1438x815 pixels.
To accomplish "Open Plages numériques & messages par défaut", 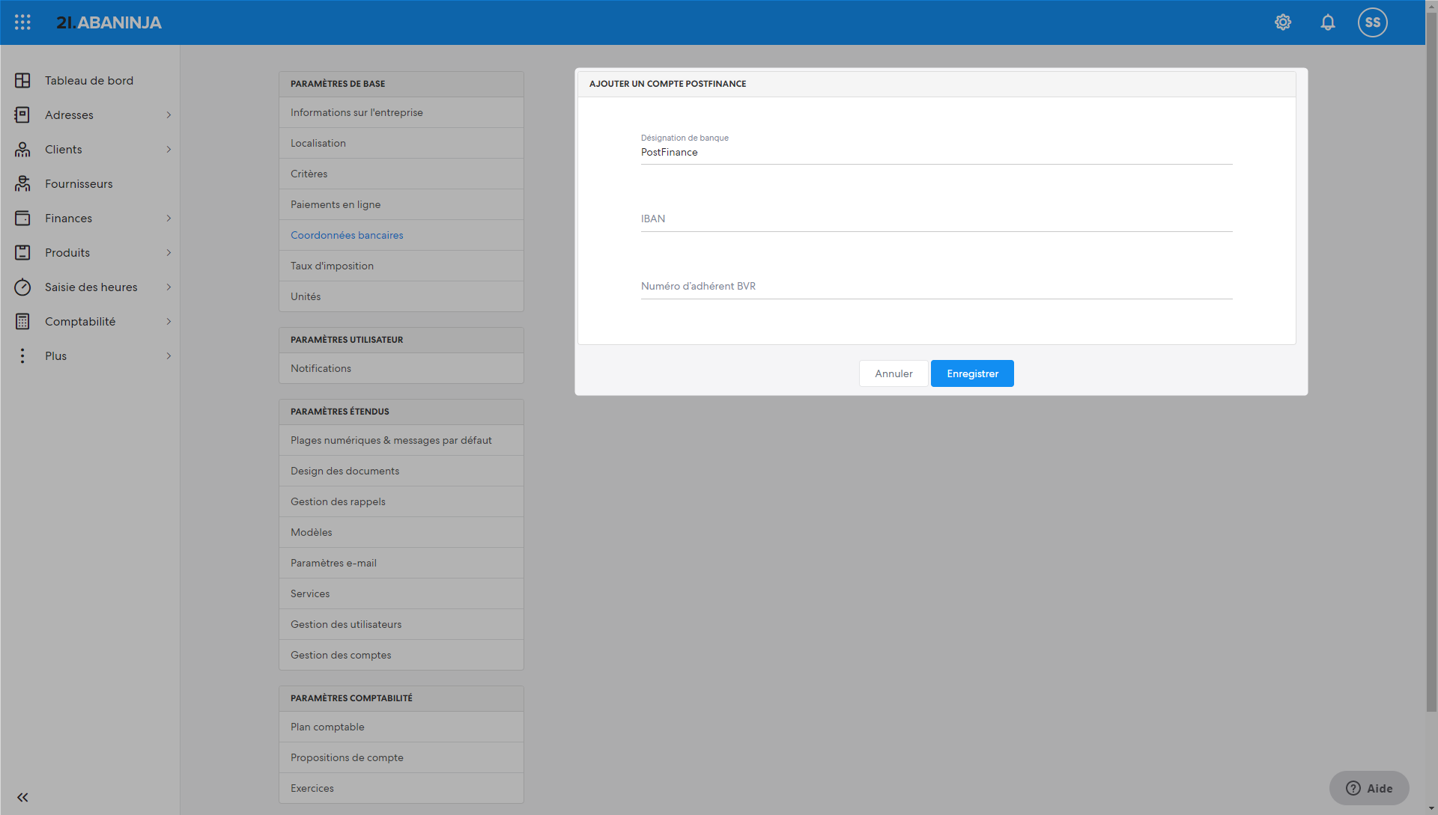I will [401, 440].
